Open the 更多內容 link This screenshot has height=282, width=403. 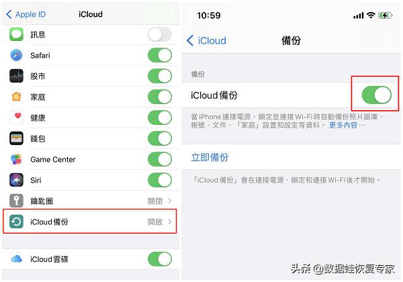(347, 126)
